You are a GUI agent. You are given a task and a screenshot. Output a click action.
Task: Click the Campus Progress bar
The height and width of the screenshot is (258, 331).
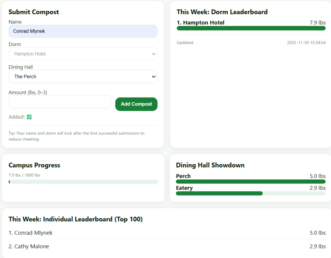click(83, 182)
